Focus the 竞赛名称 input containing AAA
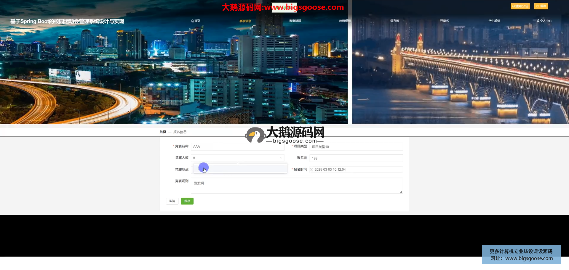569x270 pixels. (x=237, y=147)
